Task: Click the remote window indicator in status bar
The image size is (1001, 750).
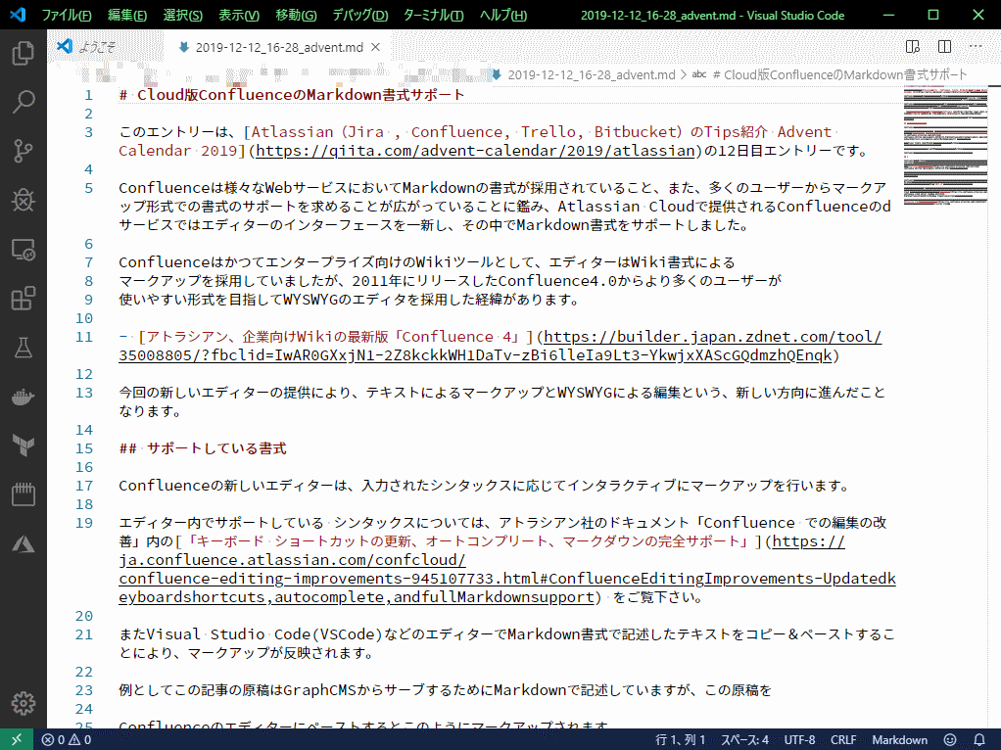Action: (17, 739)
